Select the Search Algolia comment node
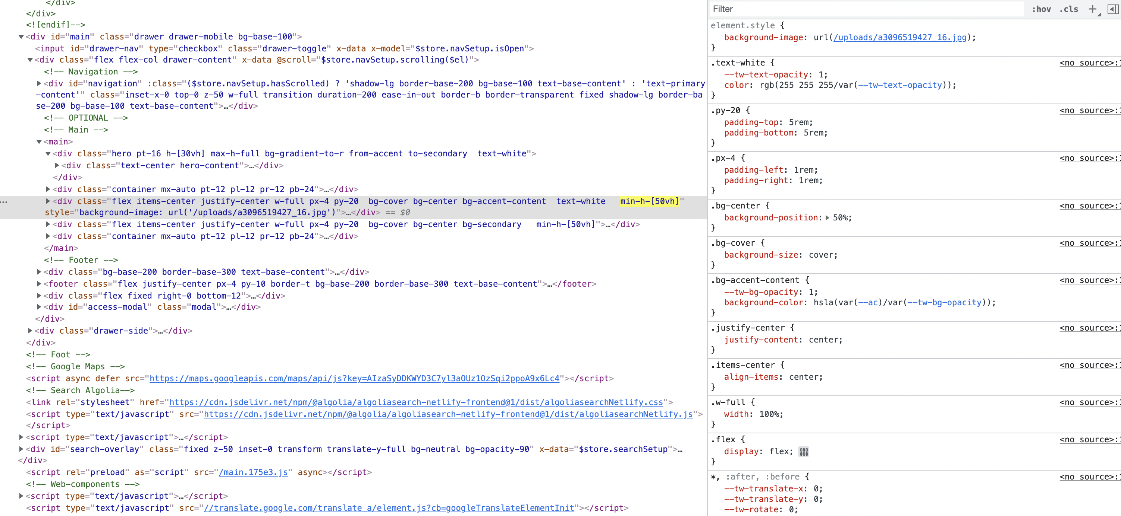The image size is (1121, 516). [x=80, y=391]
